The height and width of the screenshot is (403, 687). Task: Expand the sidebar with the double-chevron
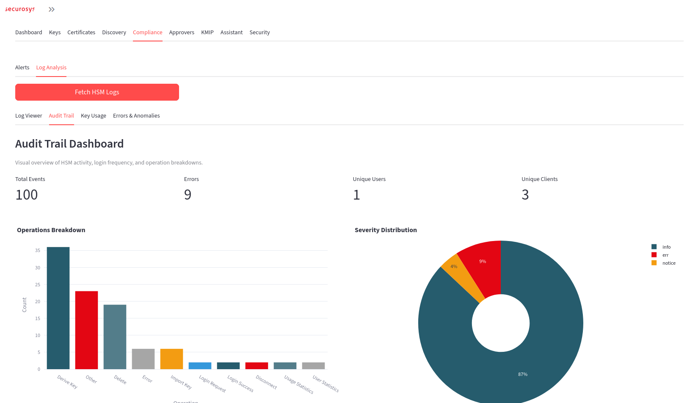click(x=51, y=9)
